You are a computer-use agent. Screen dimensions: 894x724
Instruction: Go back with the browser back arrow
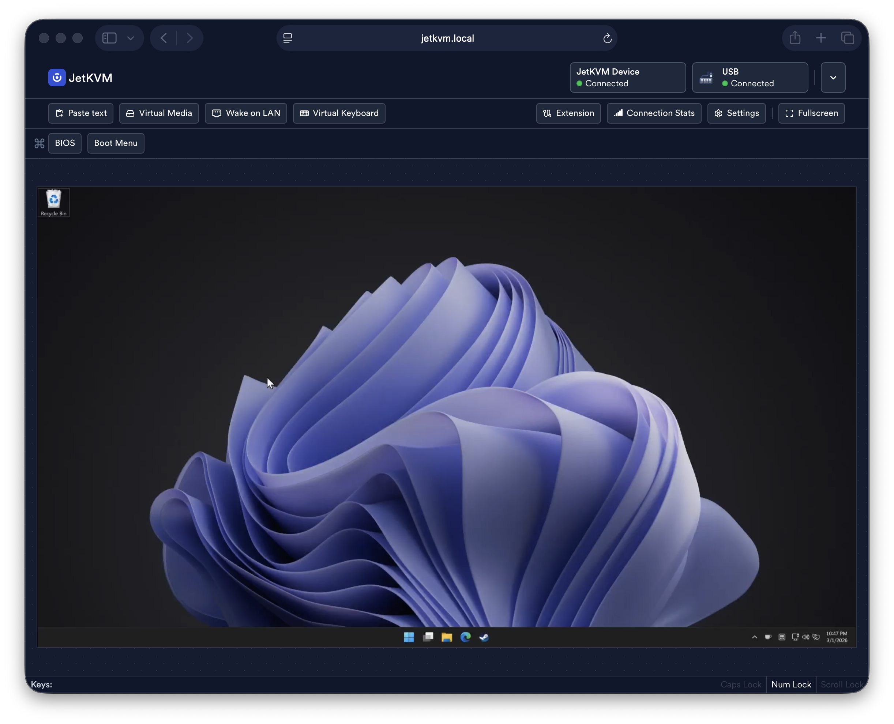[164, 38]
